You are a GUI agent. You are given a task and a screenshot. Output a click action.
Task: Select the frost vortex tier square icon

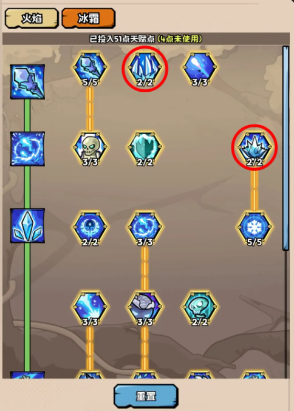click(x=27, y=149)
